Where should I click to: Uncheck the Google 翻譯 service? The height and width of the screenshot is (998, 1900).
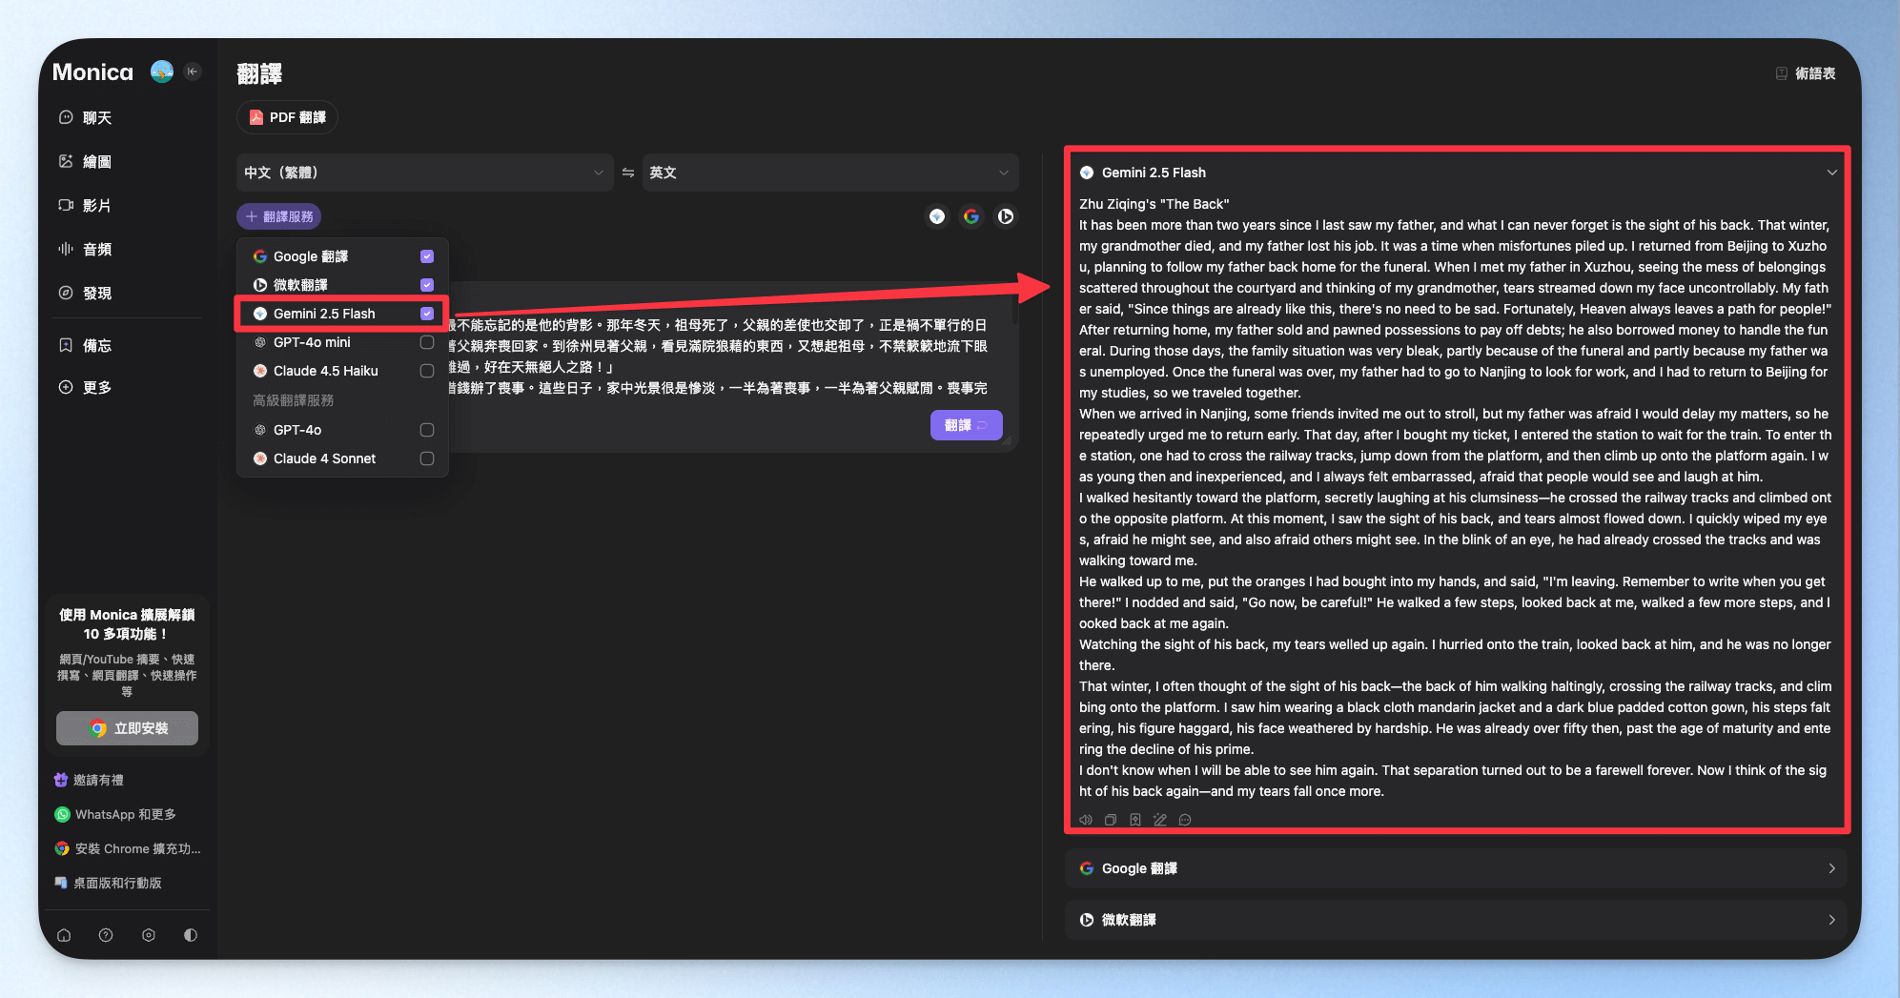pos(427,256)
